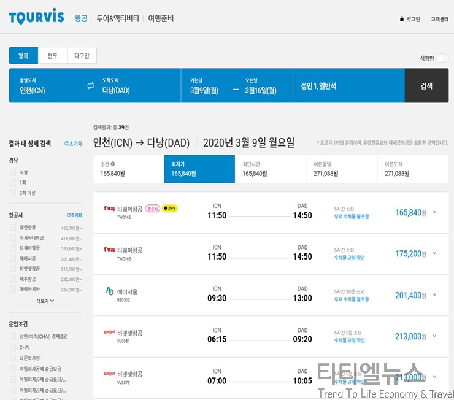Expand the 175,200원 T'way fare details
This screenshot has height=400, width=454.
[x=434, y=253]
